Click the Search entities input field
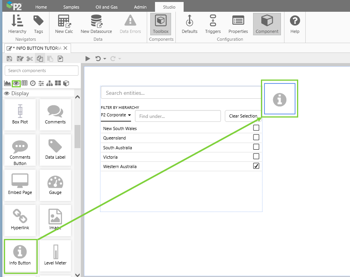Image resolution: width=350 pixels, height=277 pixels. [x=180, y=93]
